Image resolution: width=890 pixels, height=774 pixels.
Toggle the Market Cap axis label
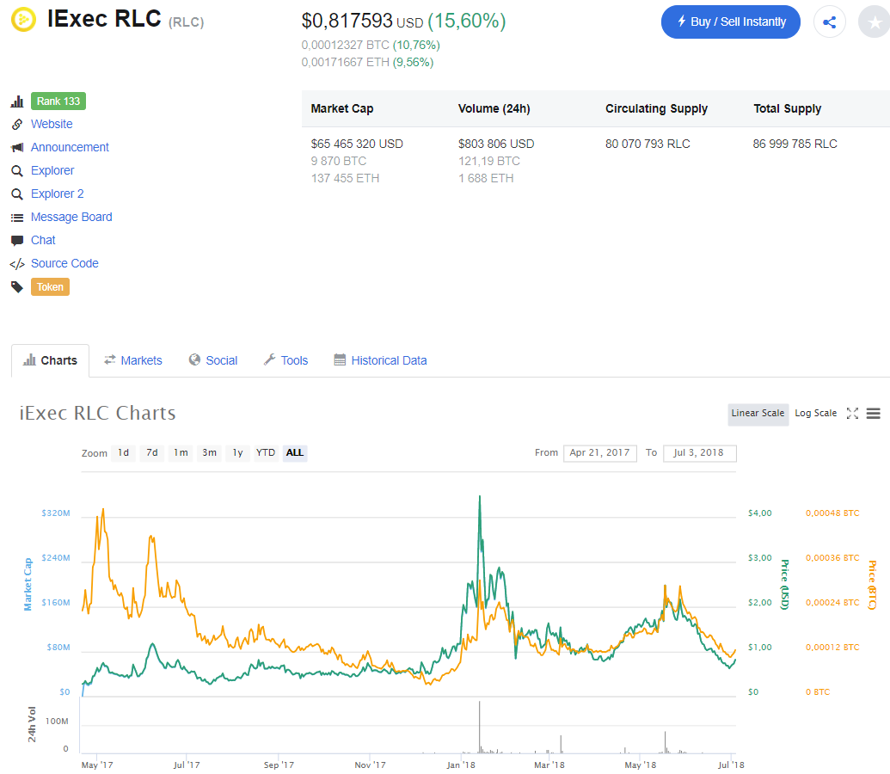28,584
